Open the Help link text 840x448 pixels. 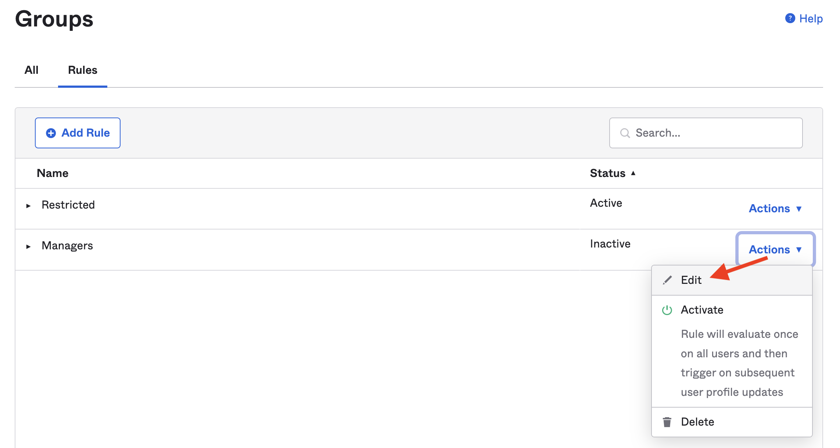811,19
